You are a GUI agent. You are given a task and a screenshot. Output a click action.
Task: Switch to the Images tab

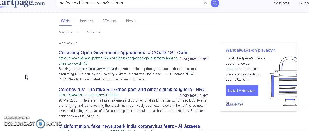pyautogui.click(x=86, y=21)
